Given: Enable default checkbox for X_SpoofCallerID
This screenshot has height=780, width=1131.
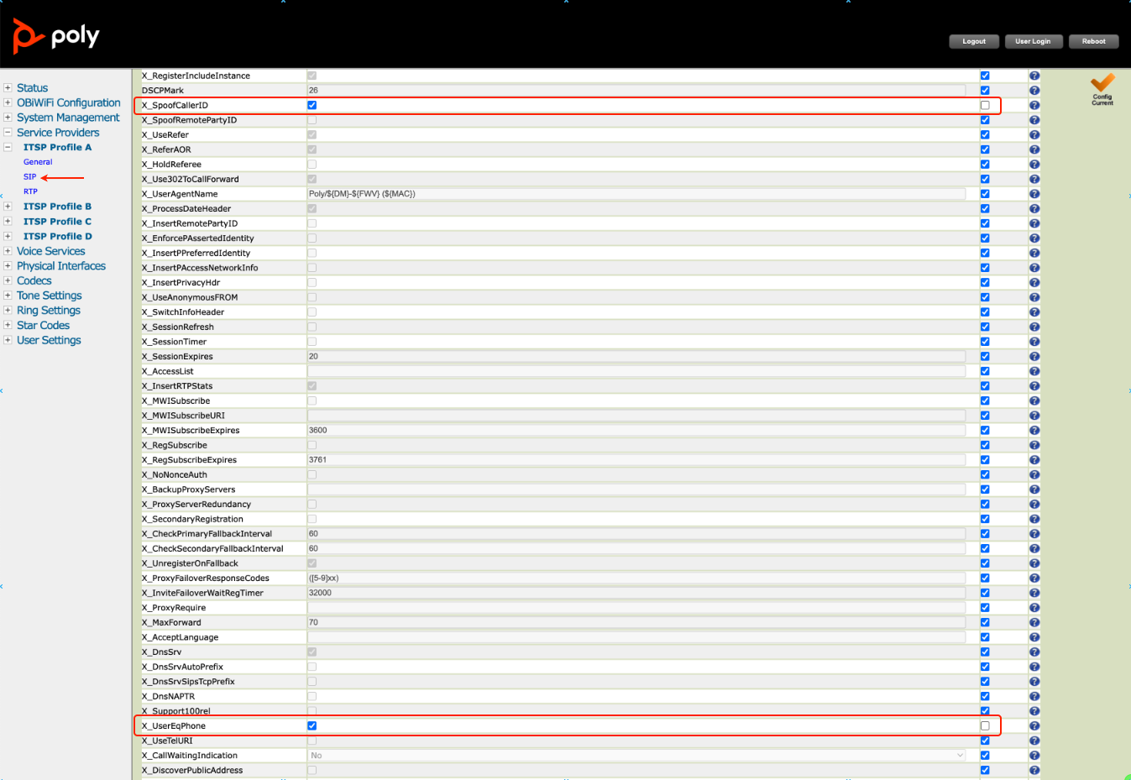Looking at the screenshot, I should (x=985, y=106).
